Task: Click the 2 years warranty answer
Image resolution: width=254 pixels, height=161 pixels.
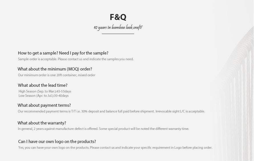Action: [x=103, y=129]
